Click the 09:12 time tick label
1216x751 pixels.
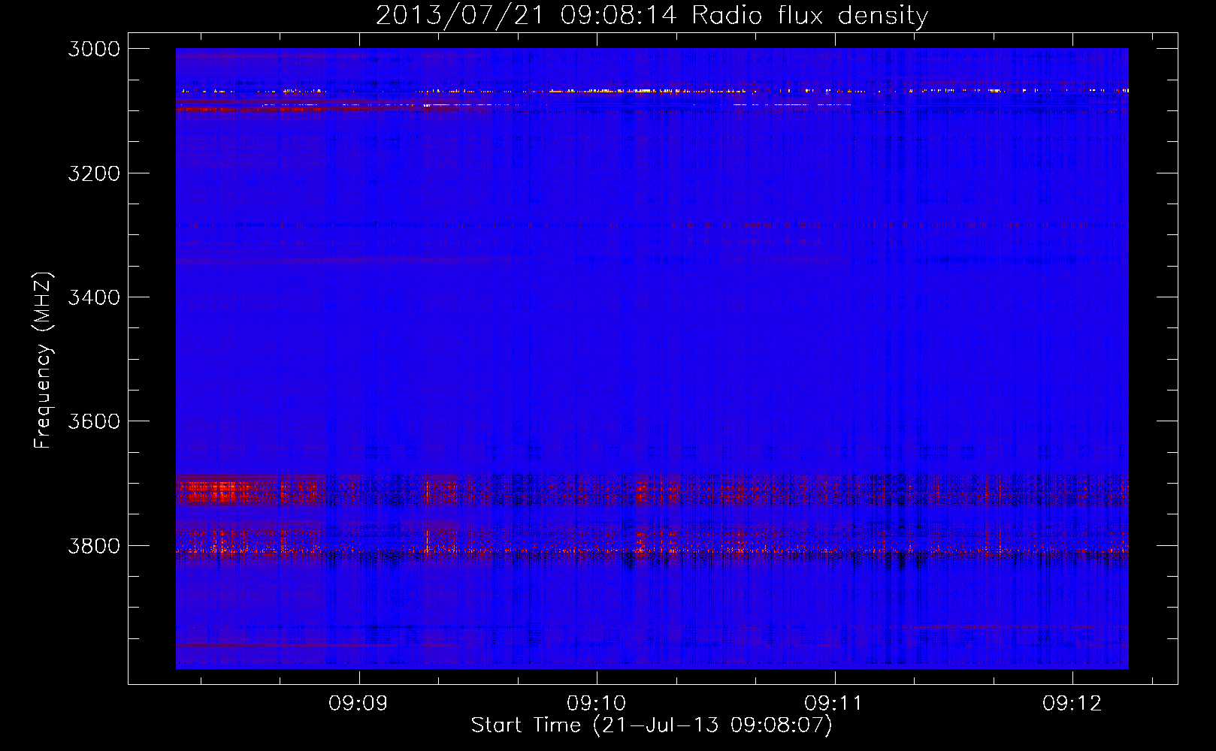point(1072,703)
